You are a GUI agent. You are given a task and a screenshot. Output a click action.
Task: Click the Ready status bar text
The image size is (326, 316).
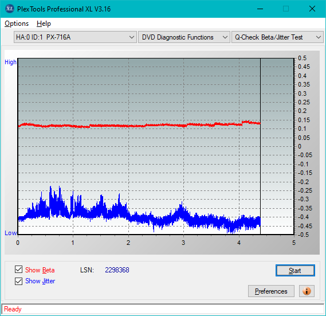pyautogui.click(x=13, y=309)
